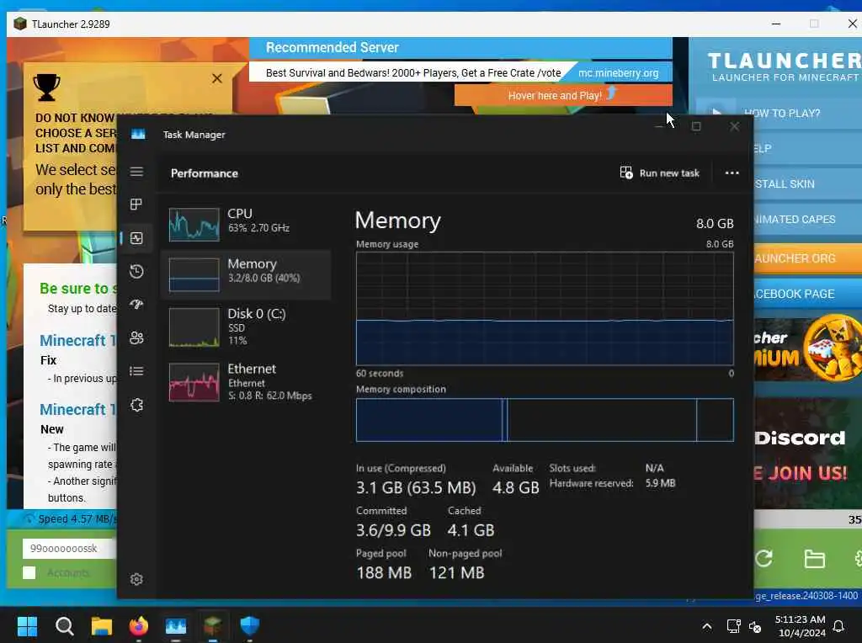Open File Explorer from taskbar
This screenshot has height=643, width=862.
[102, 626]
